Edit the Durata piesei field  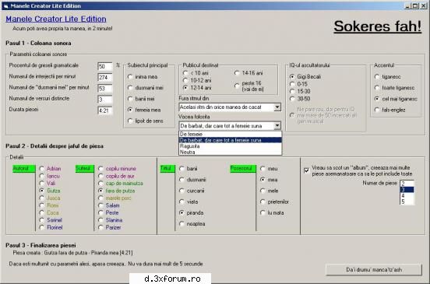coord(105,110)
